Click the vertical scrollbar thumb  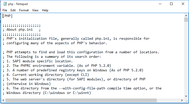click(186, 20)
